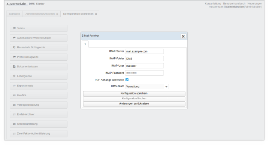Open the DMS-Team dropdown arrow
This screenshot has height=145, width=269.
click(x=166, y=87)
